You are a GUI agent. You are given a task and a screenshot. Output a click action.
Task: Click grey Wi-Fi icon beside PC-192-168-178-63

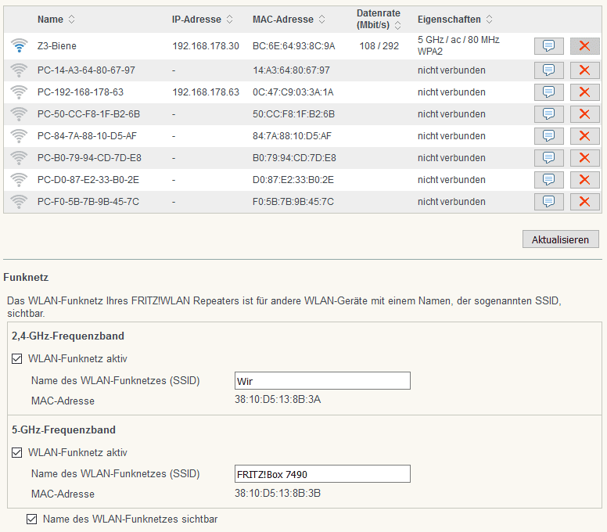point(19,92)
